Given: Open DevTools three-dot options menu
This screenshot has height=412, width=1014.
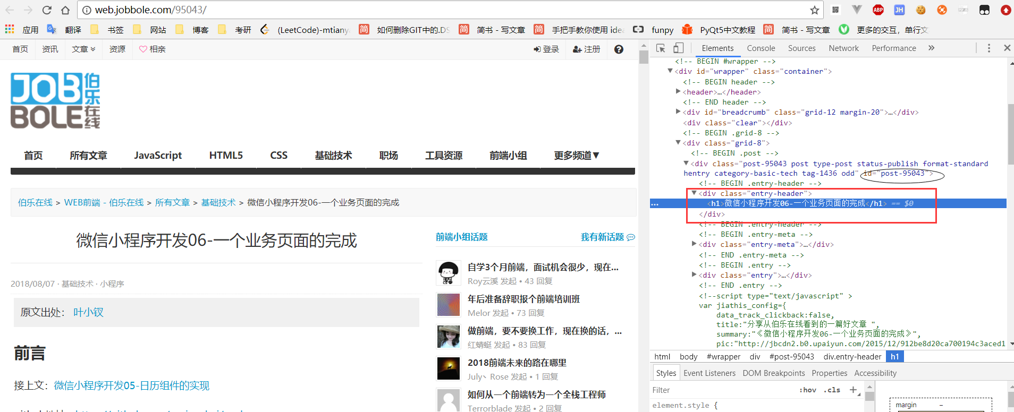Looking at the screenshot, I should click(x=988, y=48).
